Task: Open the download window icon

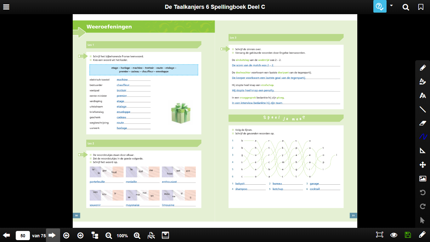Action: click(165, 235)
